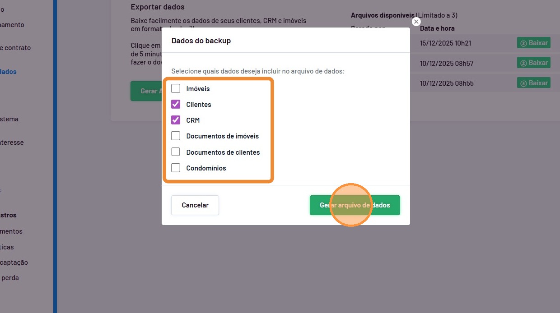
Task: Click the Documentos de clientes label
Action: tap(223, 152)
